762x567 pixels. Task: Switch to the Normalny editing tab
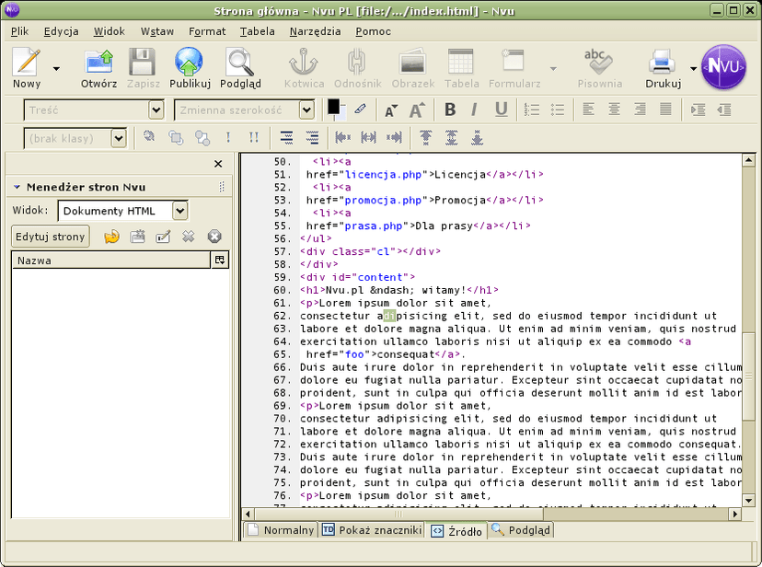coord(281,529)
